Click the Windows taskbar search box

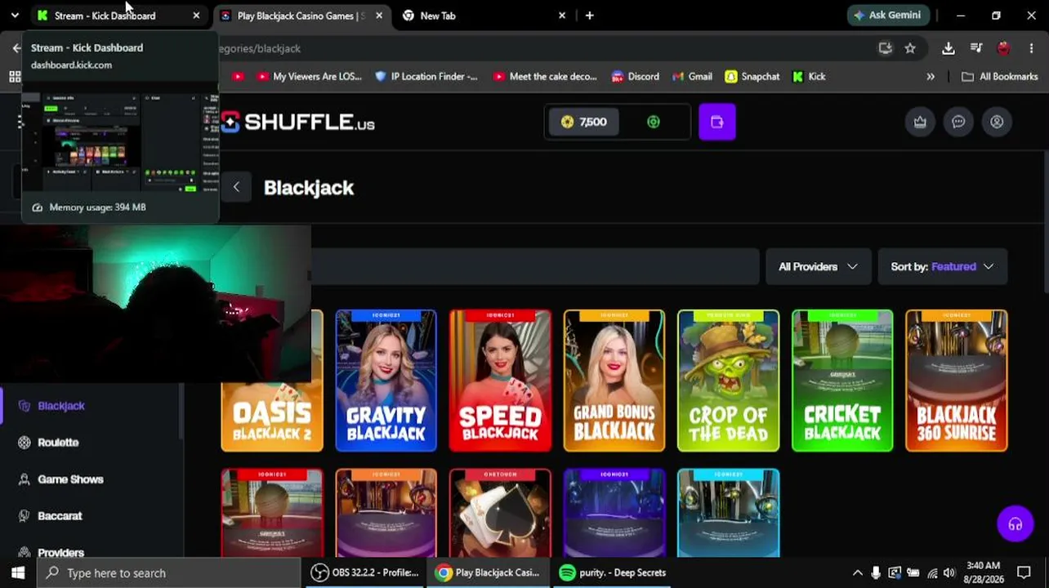(169, 572)
